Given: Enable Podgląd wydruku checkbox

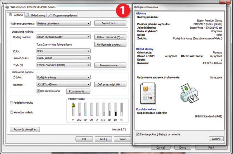Looking at the screenshot, I should (11, 103).
